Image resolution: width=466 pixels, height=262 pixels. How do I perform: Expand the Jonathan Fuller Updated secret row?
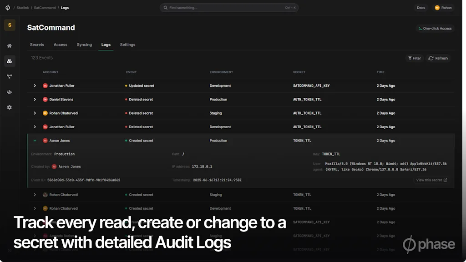(x=35, y=86)
